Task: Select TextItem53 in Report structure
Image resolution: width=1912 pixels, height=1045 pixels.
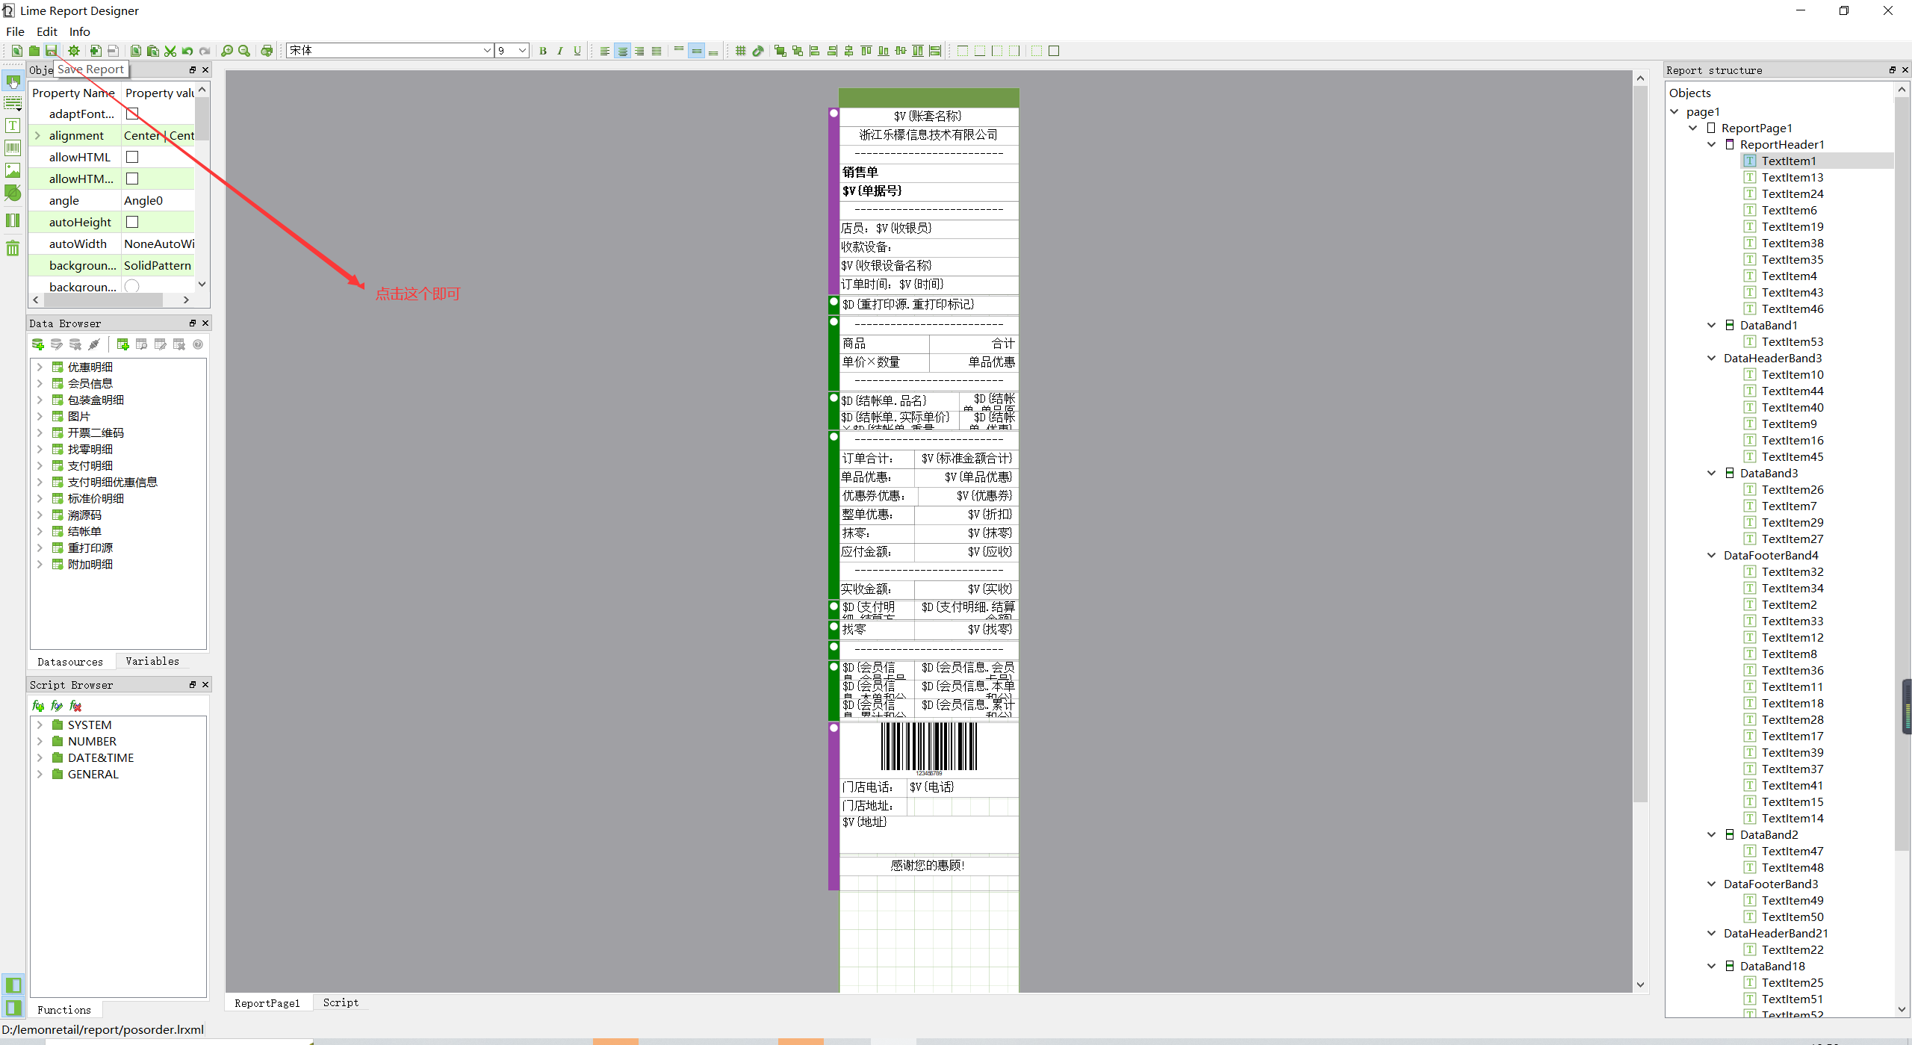Action: tap(1792, 341)
